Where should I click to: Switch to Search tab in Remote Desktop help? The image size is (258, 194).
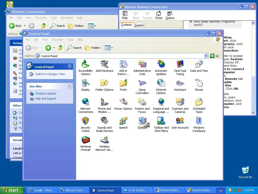click(139, 25)
